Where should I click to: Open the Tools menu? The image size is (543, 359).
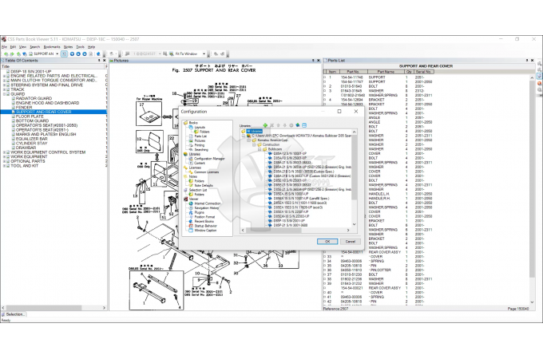(81, 47)
